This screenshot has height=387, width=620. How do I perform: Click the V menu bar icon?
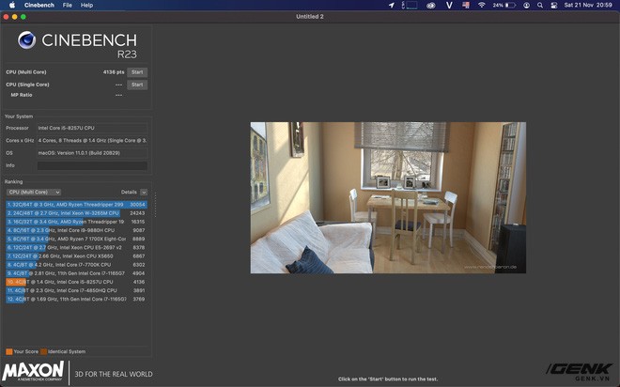pyautogui.click(x=449, y=5)
